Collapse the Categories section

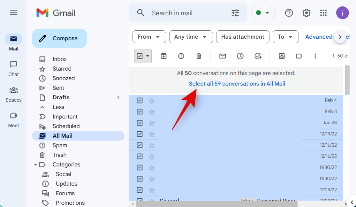(35, 165)
